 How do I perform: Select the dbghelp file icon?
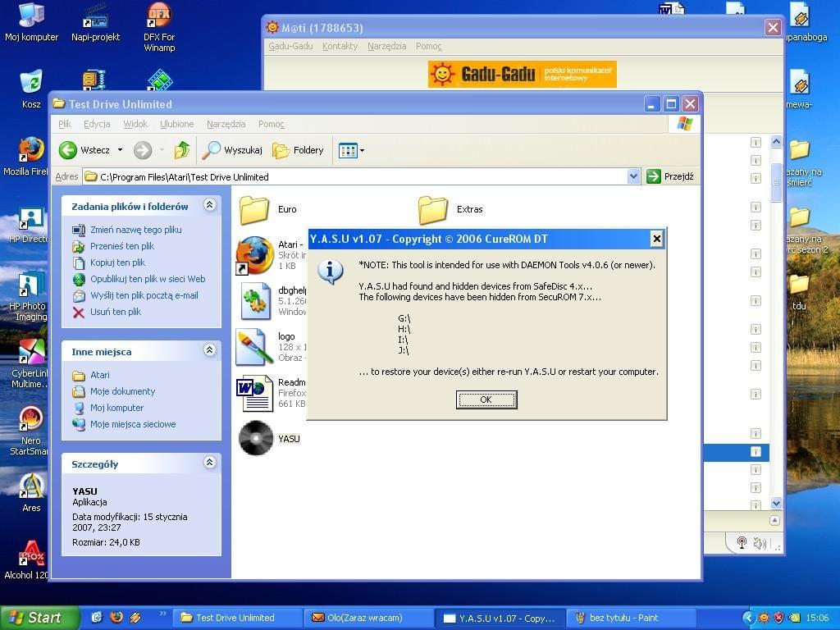pos(255,301)
